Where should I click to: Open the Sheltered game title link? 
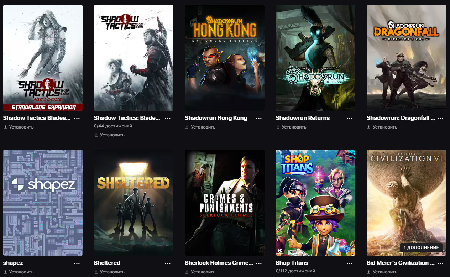coord(107,263)
